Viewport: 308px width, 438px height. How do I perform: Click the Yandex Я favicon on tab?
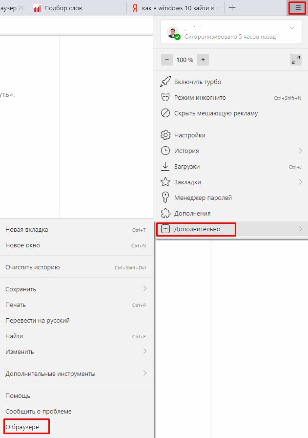click(x=135, y=8)
